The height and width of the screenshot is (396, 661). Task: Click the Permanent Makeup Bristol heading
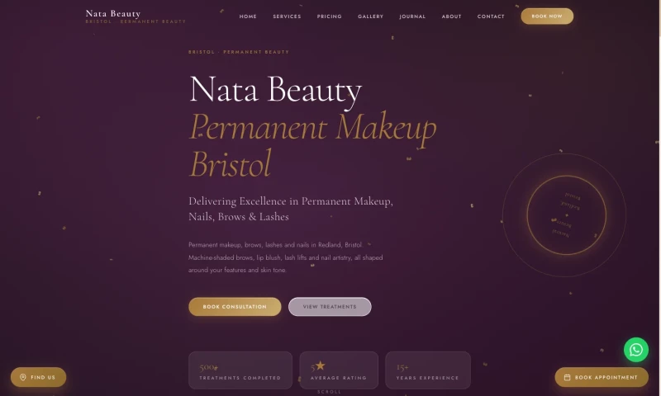[313, 144]
